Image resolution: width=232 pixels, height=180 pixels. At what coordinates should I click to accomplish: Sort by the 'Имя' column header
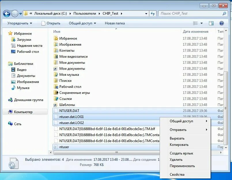(57, 32)
